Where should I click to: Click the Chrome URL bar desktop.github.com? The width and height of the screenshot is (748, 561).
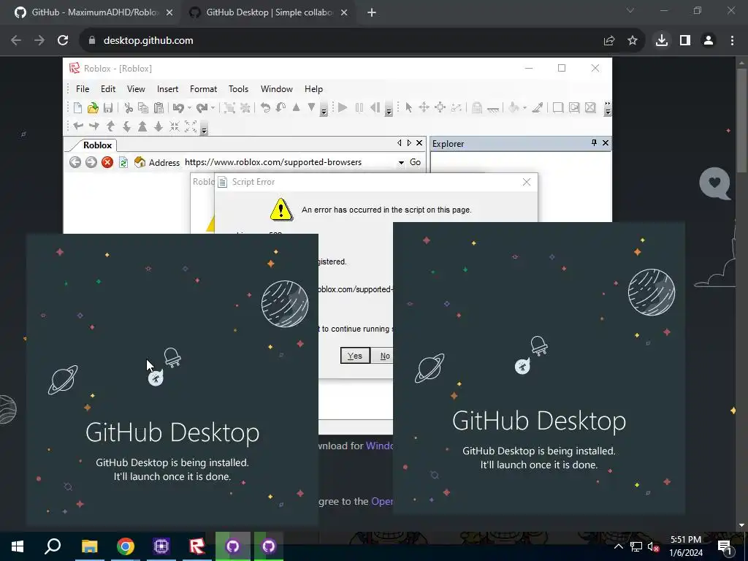click(148, 41)
